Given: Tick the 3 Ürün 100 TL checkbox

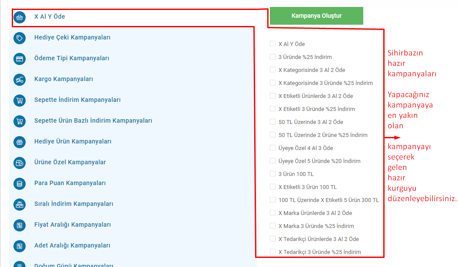Looking at the screenshot, I should (272, 174).
